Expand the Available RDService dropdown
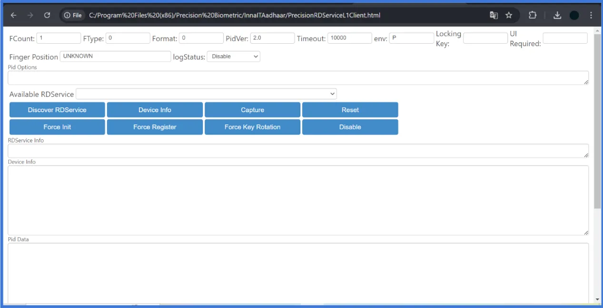The height and width of the screenshot is (308, 603). 206,94
